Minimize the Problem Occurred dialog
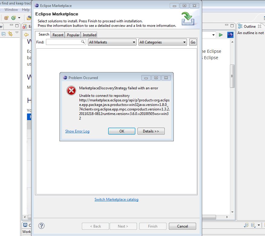This screenshot has width=265, height=236. pyautogui.click(x=146, y=78)
